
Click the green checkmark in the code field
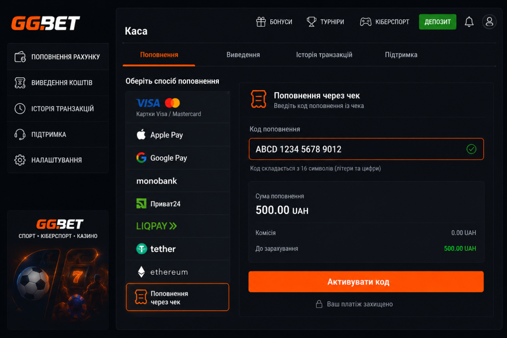(471, 149)
